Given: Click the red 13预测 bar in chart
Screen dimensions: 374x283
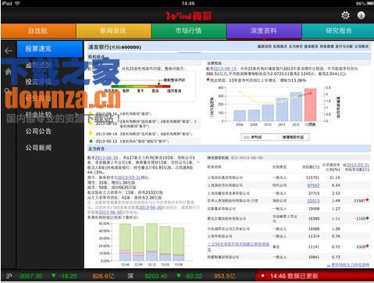Looking at the screenshot, I should [310, 105].
